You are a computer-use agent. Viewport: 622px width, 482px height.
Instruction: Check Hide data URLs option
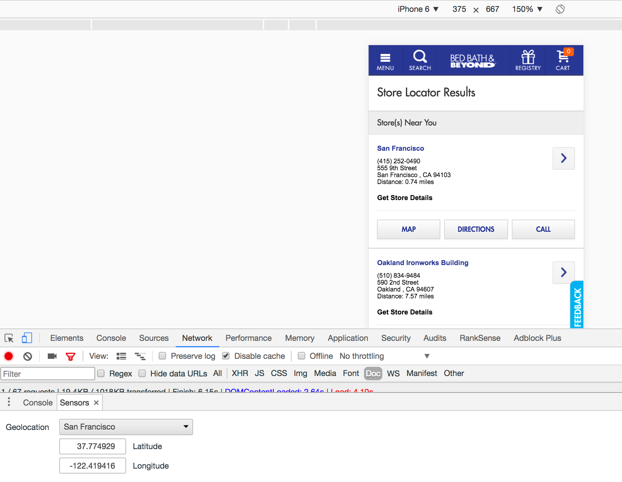click(142, 373)
